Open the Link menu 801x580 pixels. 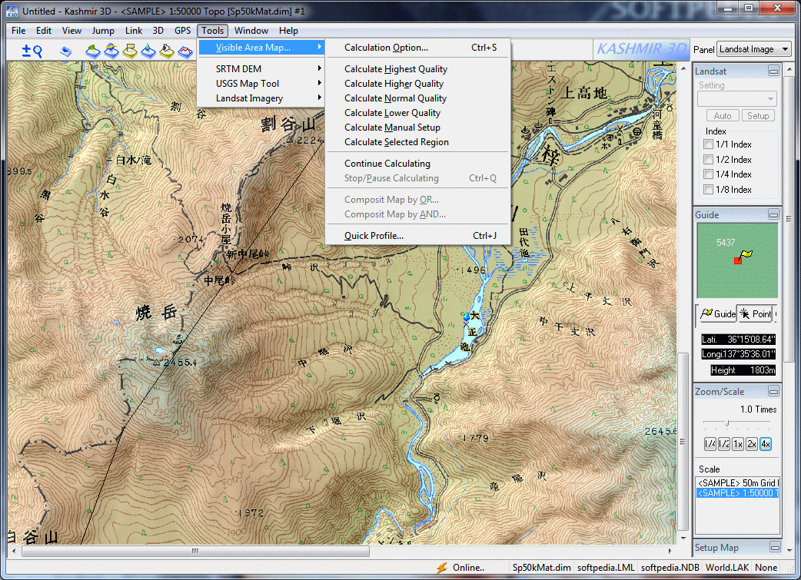coord(134,31)
